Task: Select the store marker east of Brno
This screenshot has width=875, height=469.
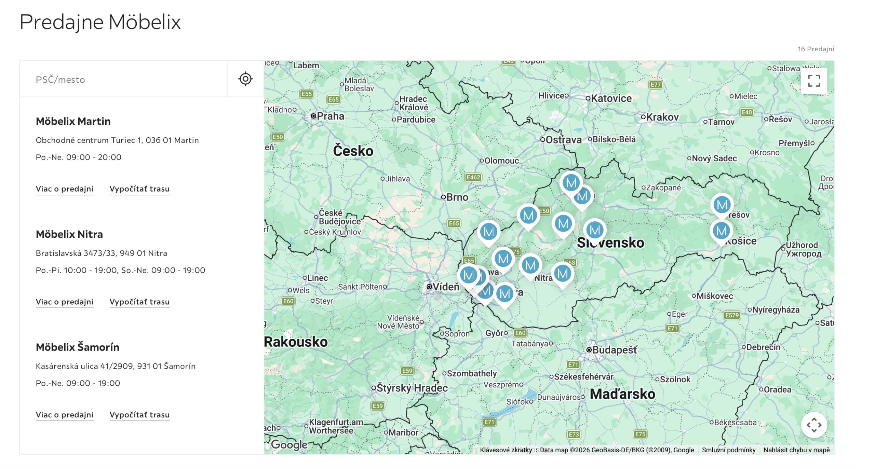Action: click(488, 233)
